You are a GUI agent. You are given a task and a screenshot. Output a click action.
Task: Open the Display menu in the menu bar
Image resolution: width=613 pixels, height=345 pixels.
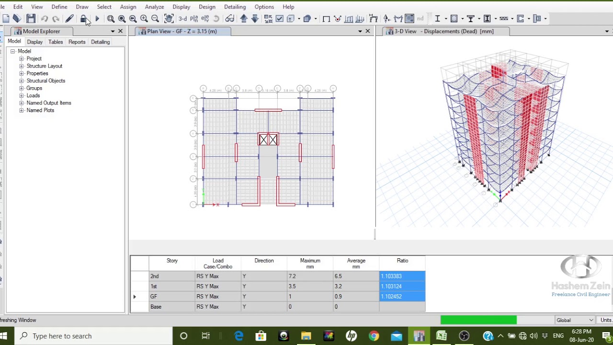pyautogui.click(x=181, y=7)
